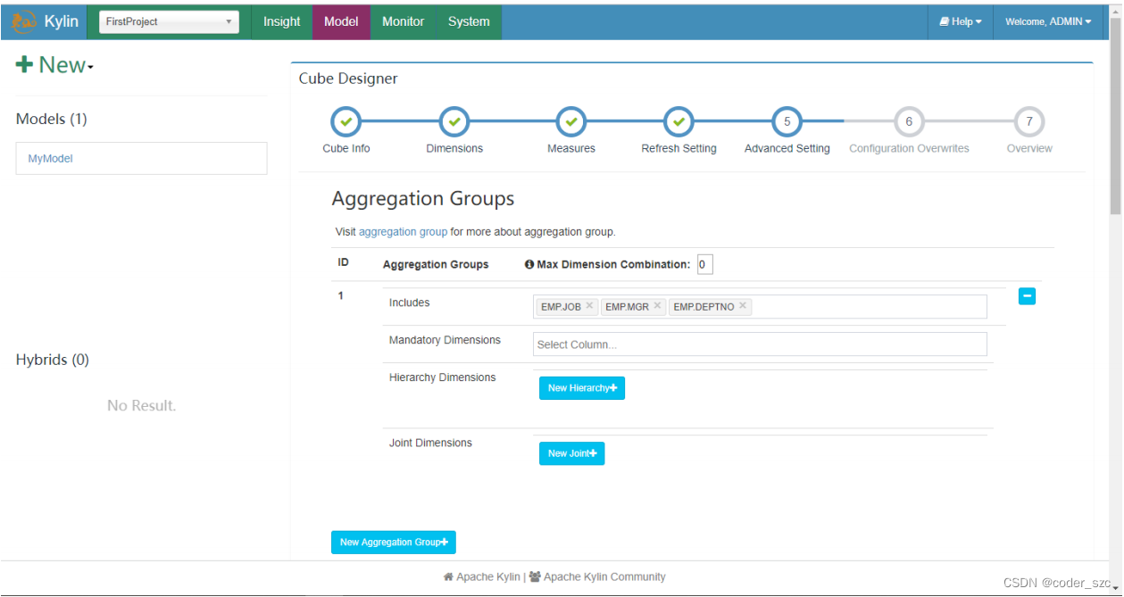Delete aggregation group 1 with minus icon
The image size is (1124, 597).
[x=1027, y=296]
